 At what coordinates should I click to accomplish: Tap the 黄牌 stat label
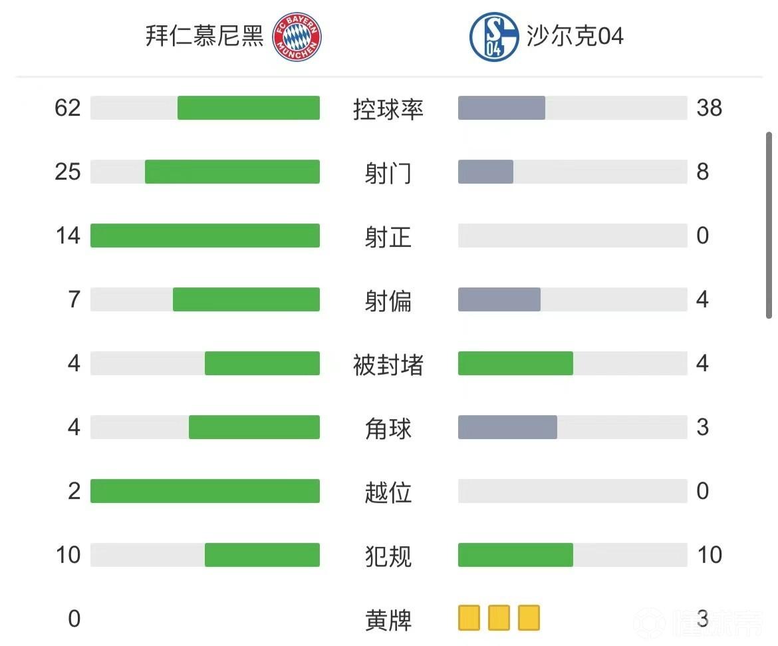click(388, 619)
